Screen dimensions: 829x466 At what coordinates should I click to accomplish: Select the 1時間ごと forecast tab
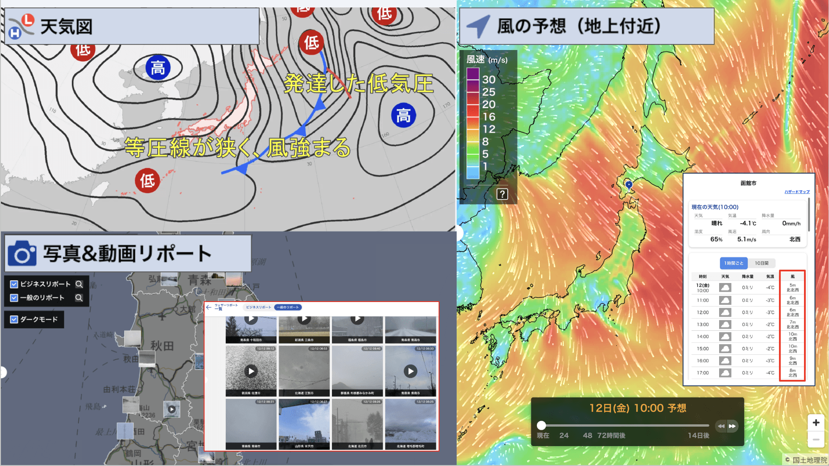coord(733,263)
